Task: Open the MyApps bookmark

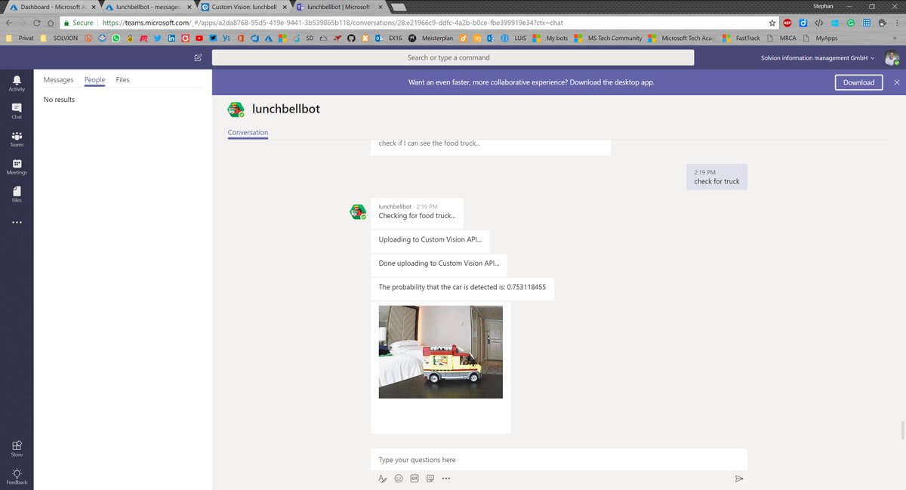Action: click(x=820, y=38)
